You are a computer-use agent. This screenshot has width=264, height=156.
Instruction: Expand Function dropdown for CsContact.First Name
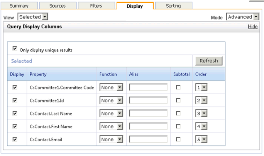tap(111, 127)
